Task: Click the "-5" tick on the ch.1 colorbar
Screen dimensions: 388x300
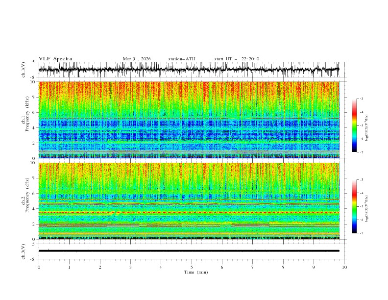Action: [362, 125]
